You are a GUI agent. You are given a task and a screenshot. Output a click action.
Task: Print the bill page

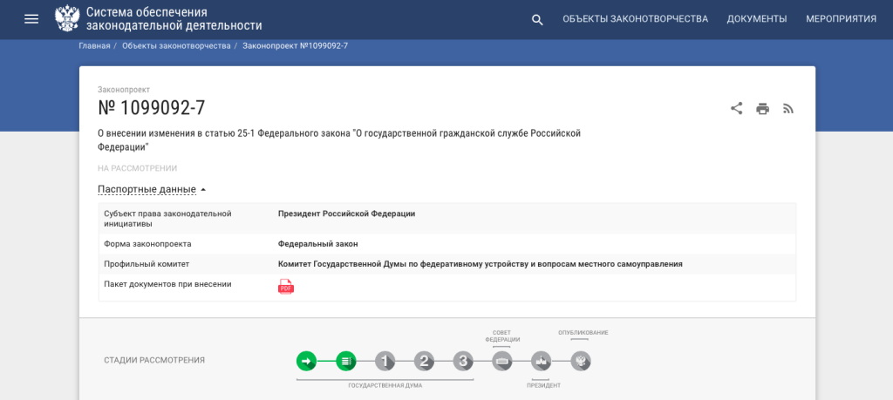[762, 109]
